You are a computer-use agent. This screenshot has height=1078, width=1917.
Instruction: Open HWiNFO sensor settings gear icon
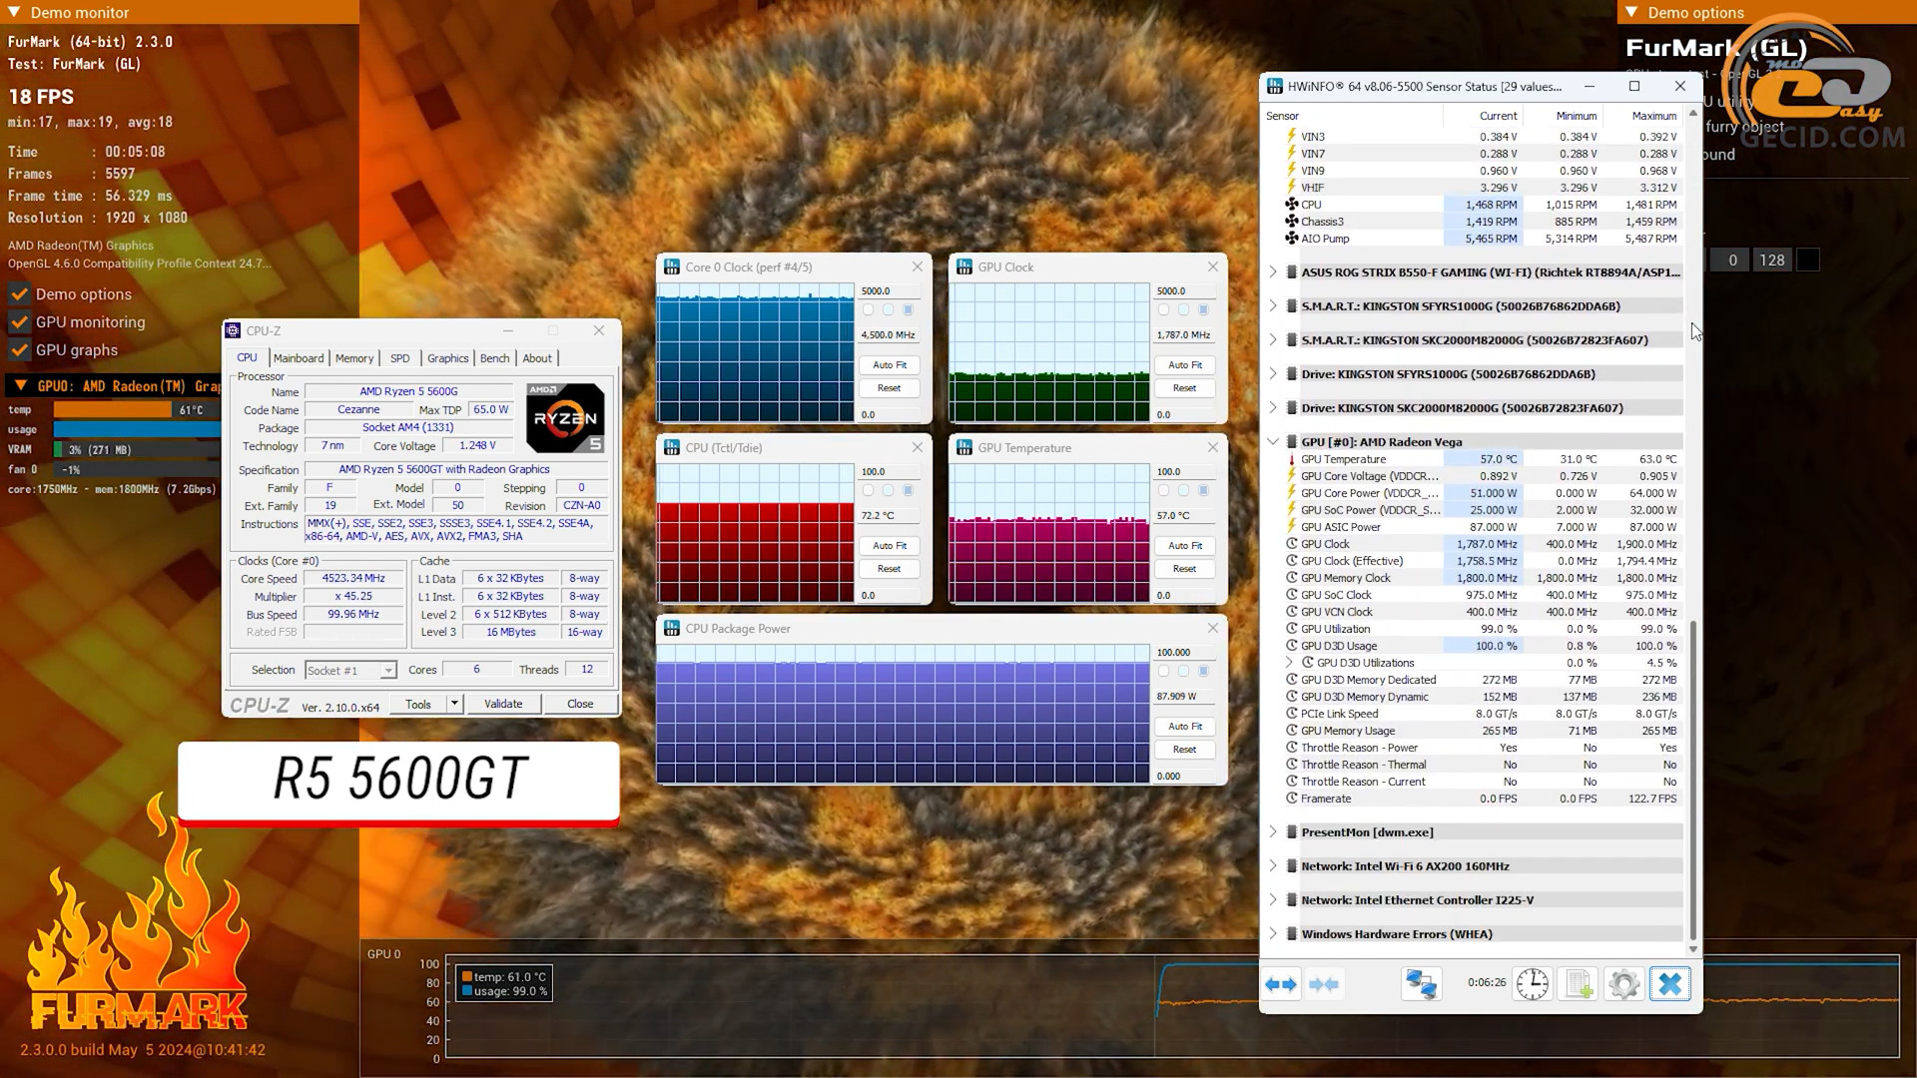(x=1623, y=984)
